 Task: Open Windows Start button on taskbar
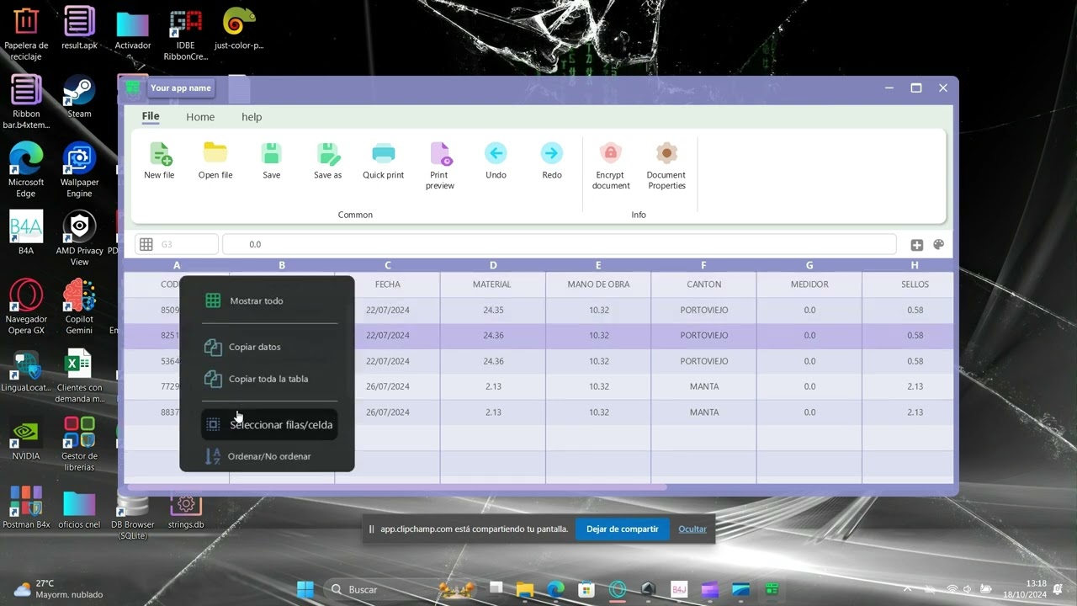point(305,589)
